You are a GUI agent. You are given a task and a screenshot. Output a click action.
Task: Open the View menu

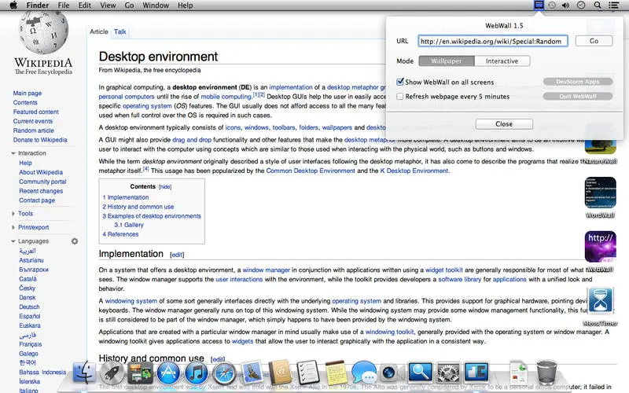click(108, 6)
